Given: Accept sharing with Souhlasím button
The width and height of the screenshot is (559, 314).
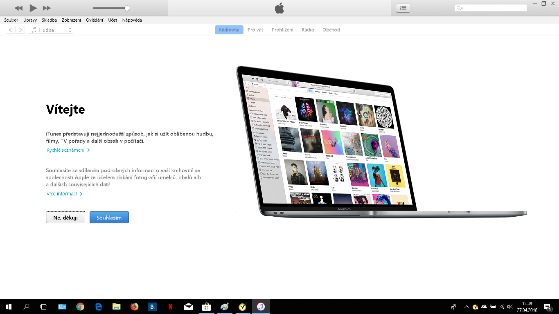Looking at the screenshot, I should (x=109, y=218).
